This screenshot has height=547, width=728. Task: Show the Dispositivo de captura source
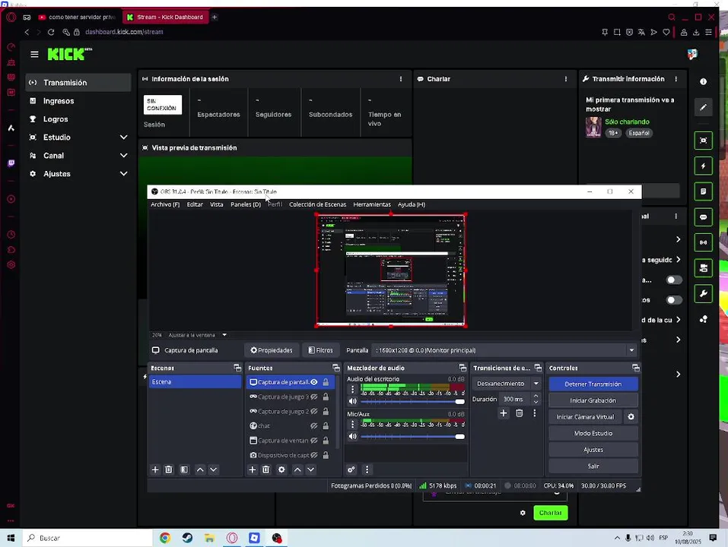(x=314, y=455)
